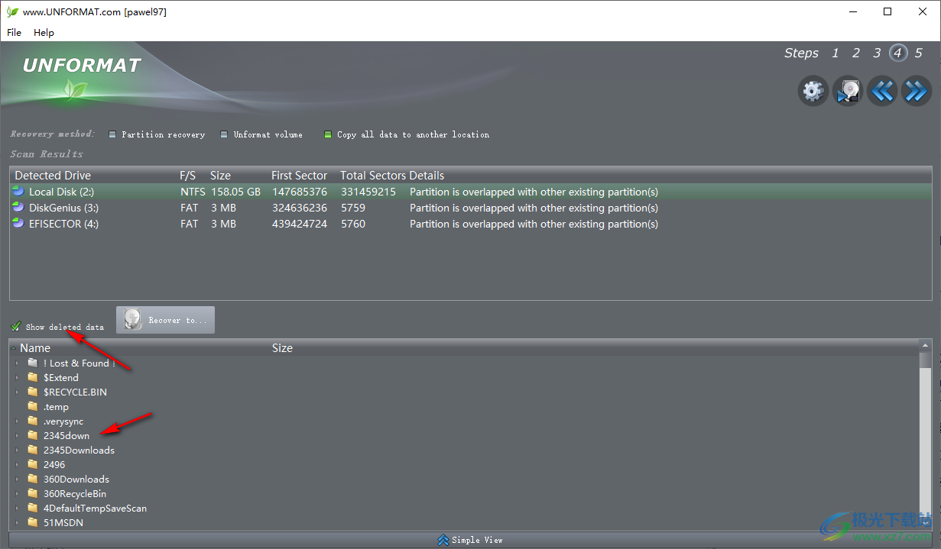941x549 pixels.
Task: Select the 4DefaultTempSaveScan folder name
Action: (95, 508)
